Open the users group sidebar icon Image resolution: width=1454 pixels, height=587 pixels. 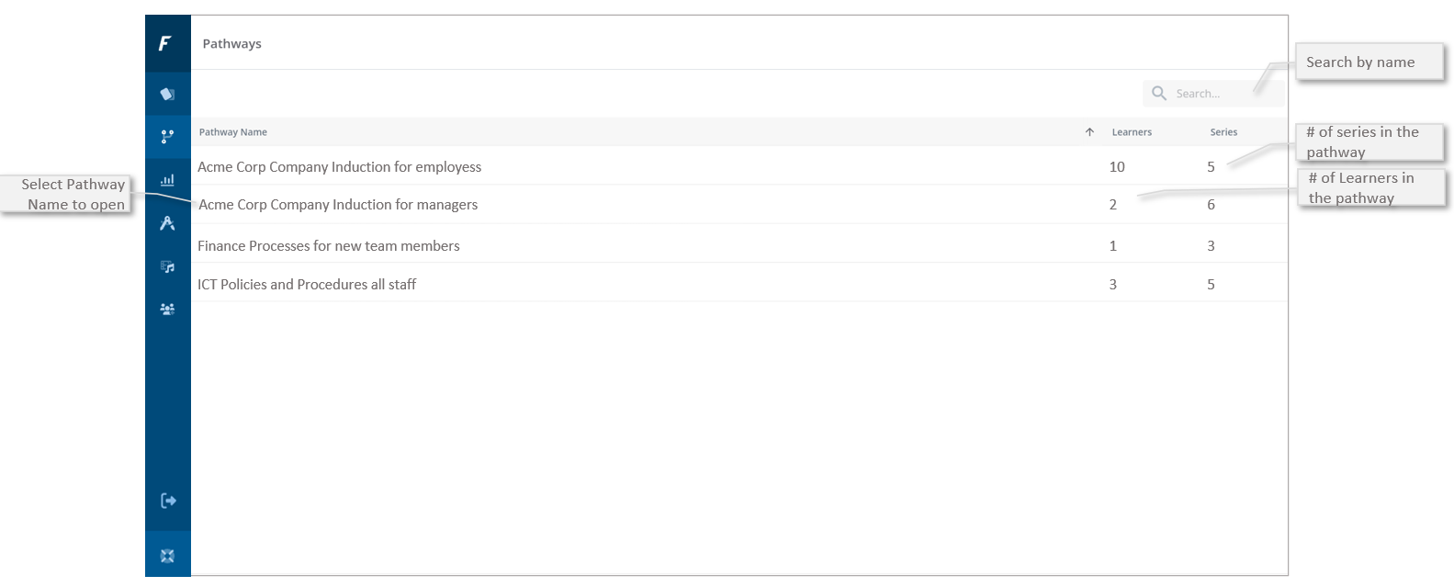click(167, 310)
